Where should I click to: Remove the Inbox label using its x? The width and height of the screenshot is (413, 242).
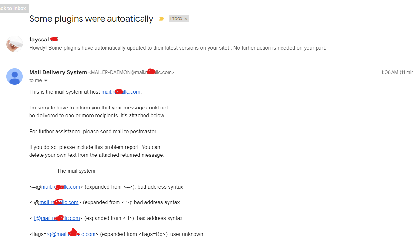pyautogui.click(x=186, y=19)
